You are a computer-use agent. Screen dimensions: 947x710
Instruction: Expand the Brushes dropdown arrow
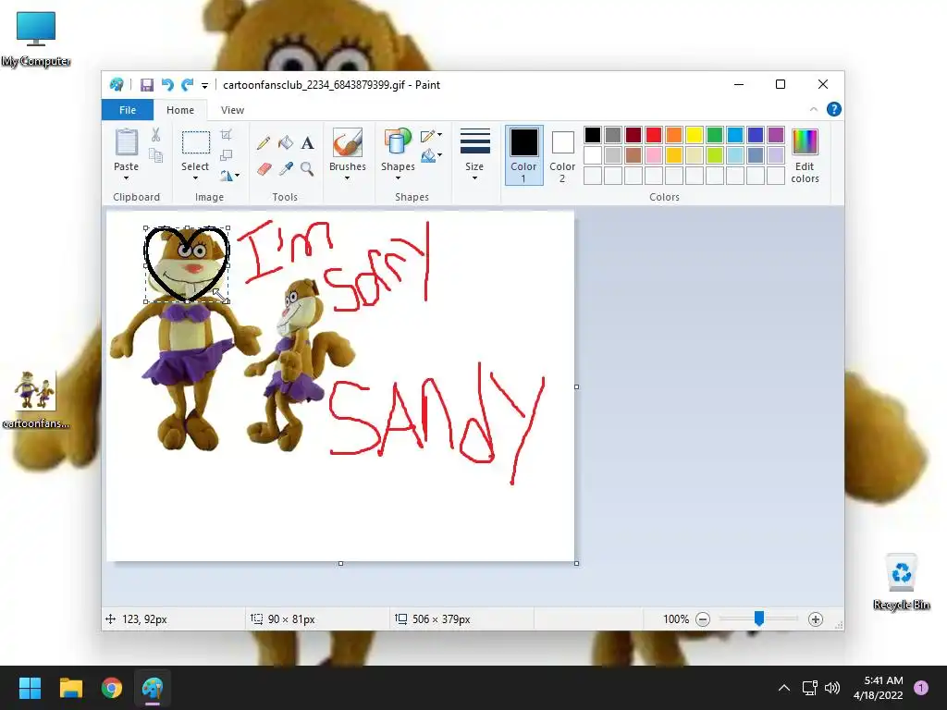point(348,178)
